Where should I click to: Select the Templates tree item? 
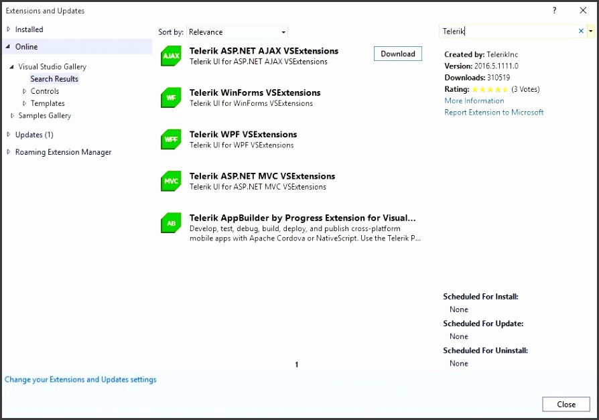47,103
